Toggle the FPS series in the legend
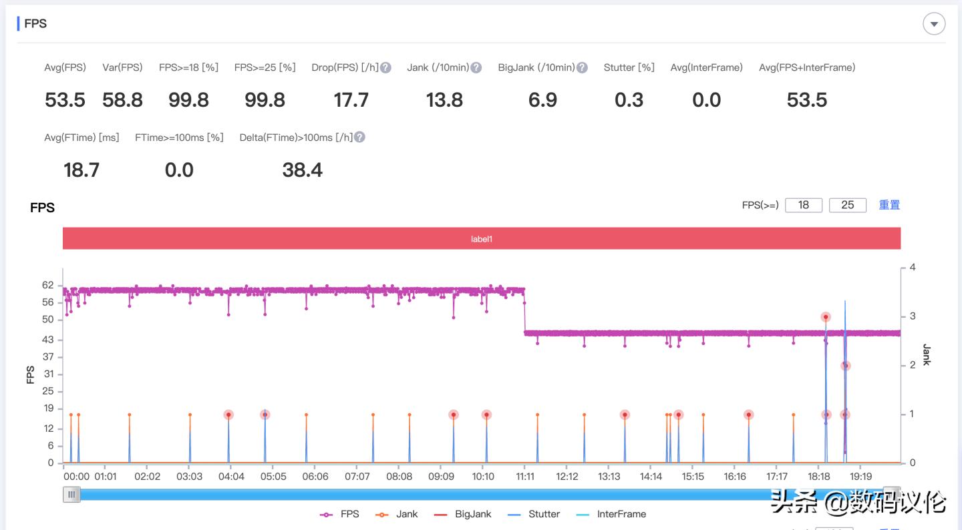Viewport: 962px width, 530px height. pos(340,514)
